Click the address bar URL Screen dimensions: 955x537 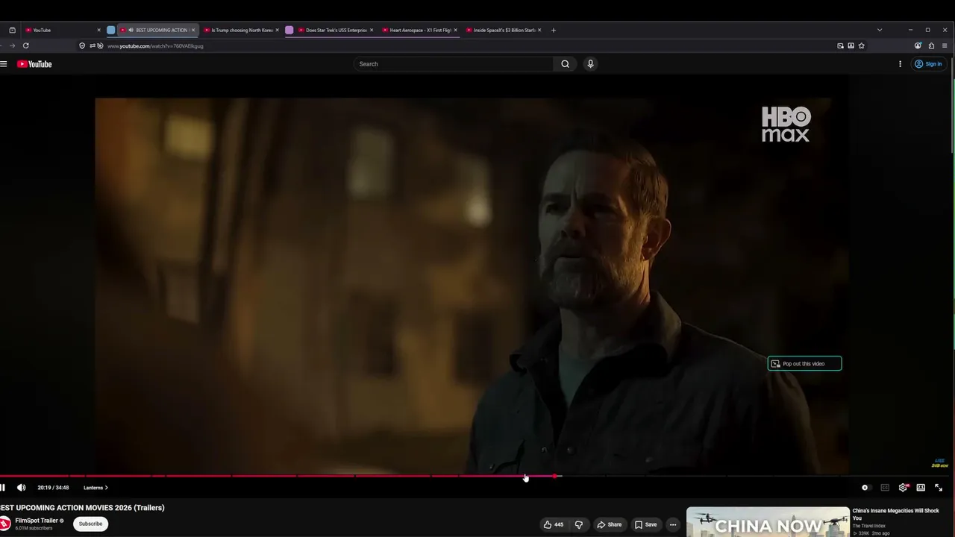(155, 45)
